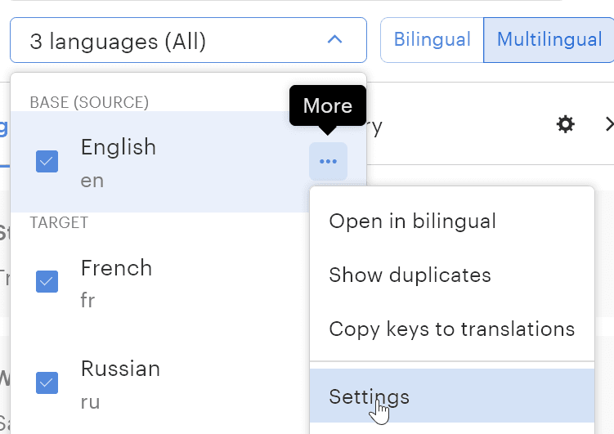The image size is (614, 434).
Task: Click the 'fr' language code text
Action: 87,300
